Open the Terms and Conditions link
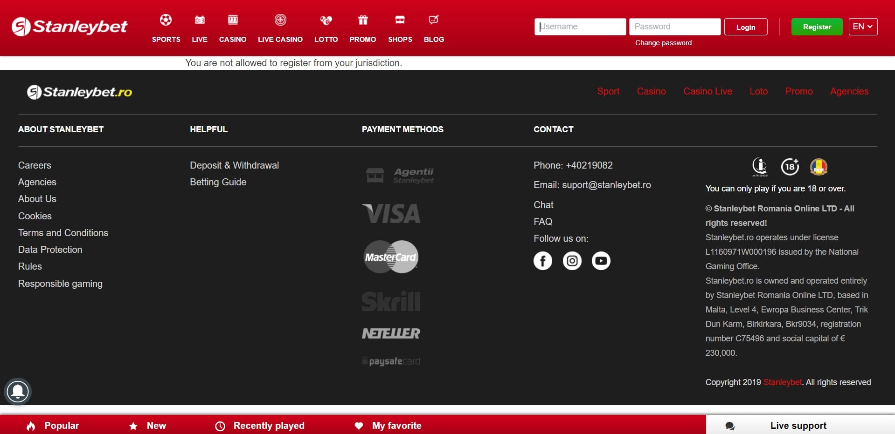 [63, 233]
